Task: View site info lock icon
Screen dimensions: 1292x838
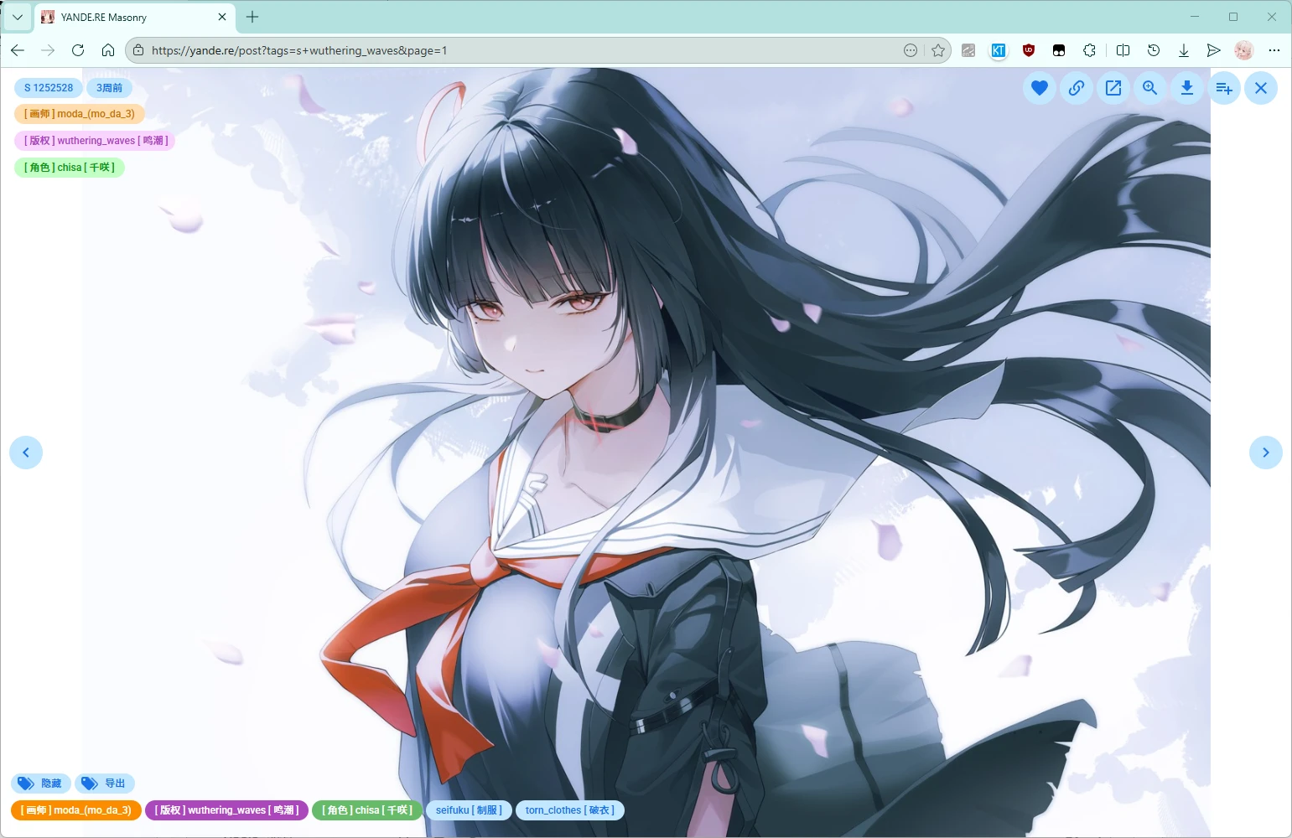Action: click(x=138, y=50)
